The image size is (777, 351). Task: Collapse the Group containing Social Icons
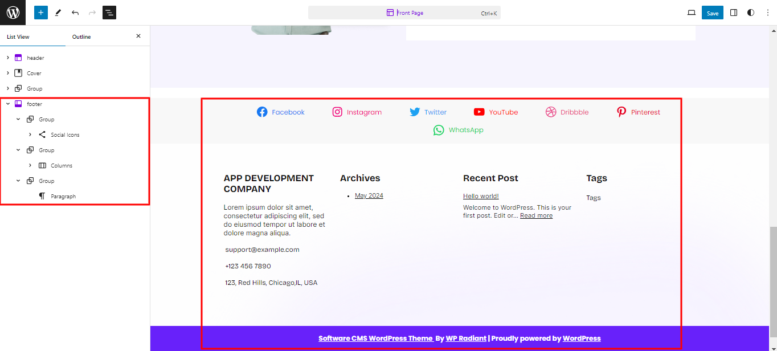(18, 119)
